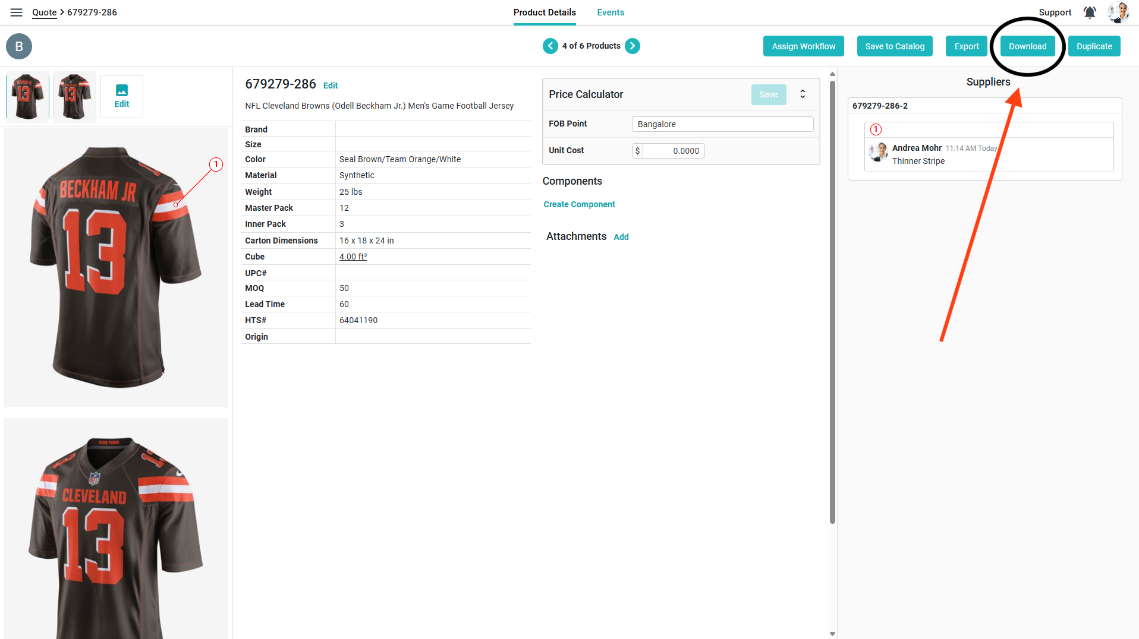Open the Create Component link
The image size is (1139, 639).
coord(579,204)
